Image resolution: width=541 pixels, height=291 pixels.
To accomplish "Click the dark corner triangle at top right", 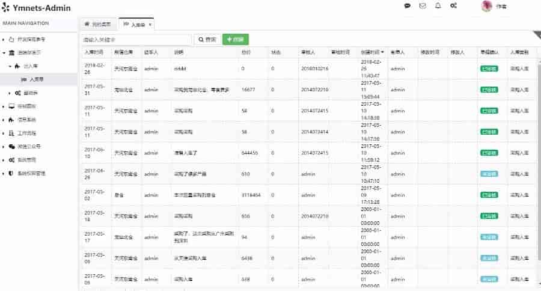I will [x=537, y=34].
